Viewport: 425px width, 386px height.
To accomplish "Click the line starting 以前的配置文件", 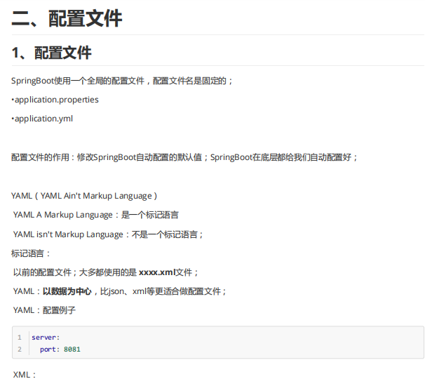I will tap(106, 272).
